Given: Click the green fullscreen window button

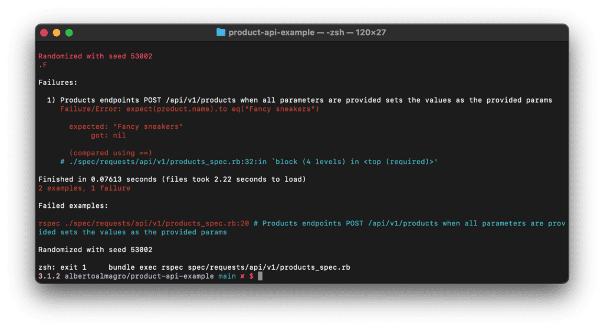Looking at the screenshot, I should pyautogui.click(x=70, y=33).
